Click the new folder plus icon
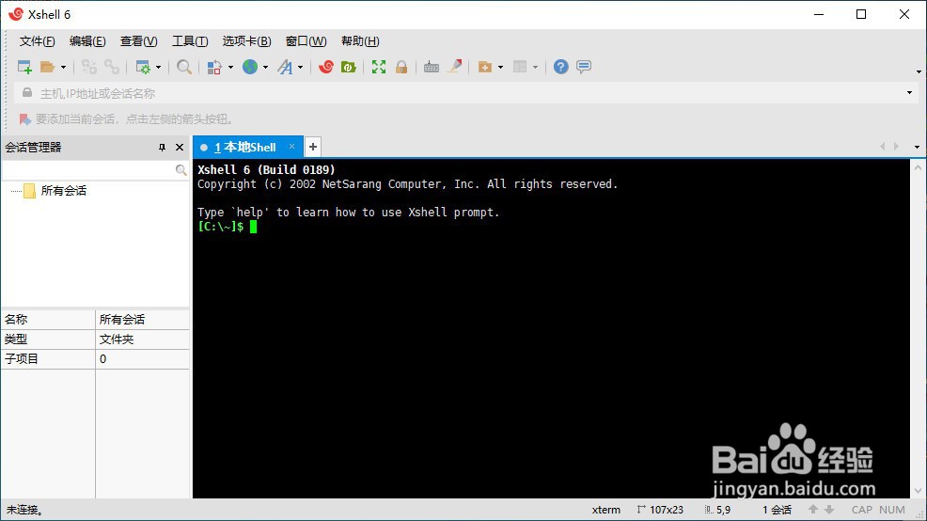The image size is (927, 521). click(x=485, y=67)
